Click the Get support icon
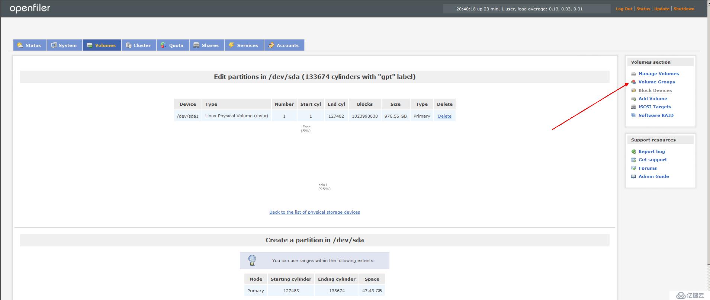The image size is (710, 300). (x=633, y=160)
